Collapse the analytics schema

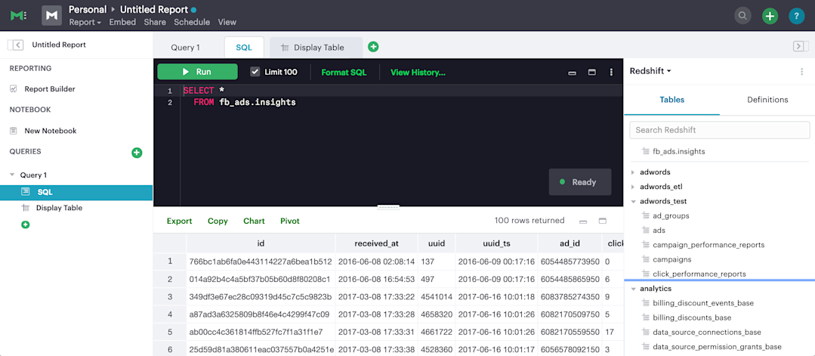(633, 288)
